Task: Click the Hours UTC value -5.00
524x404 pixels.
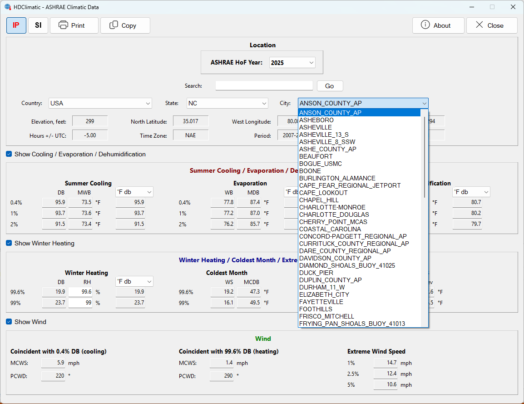Action: [90, 135]
